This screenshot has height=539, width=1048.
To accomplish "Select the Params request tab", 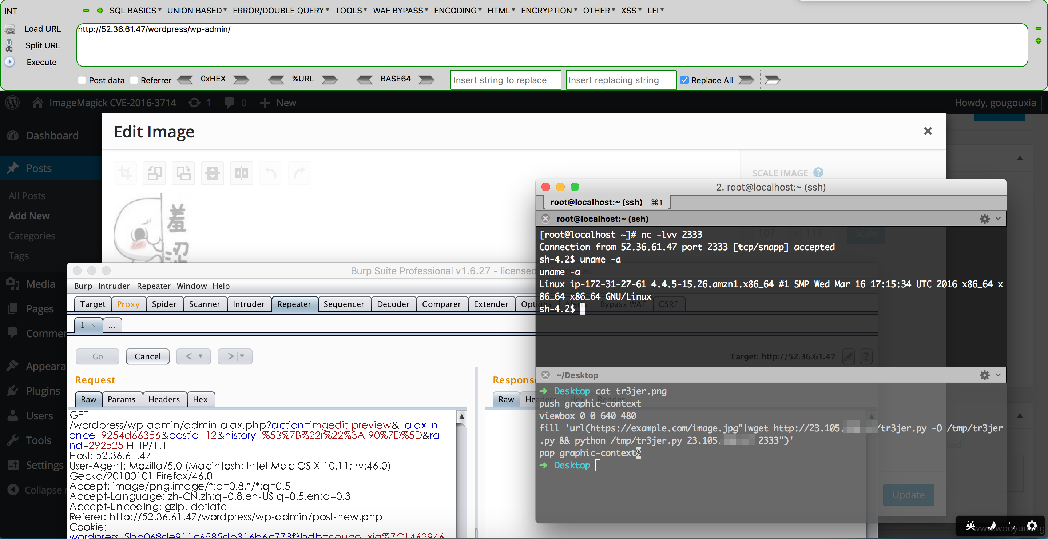I will [121, 399].
